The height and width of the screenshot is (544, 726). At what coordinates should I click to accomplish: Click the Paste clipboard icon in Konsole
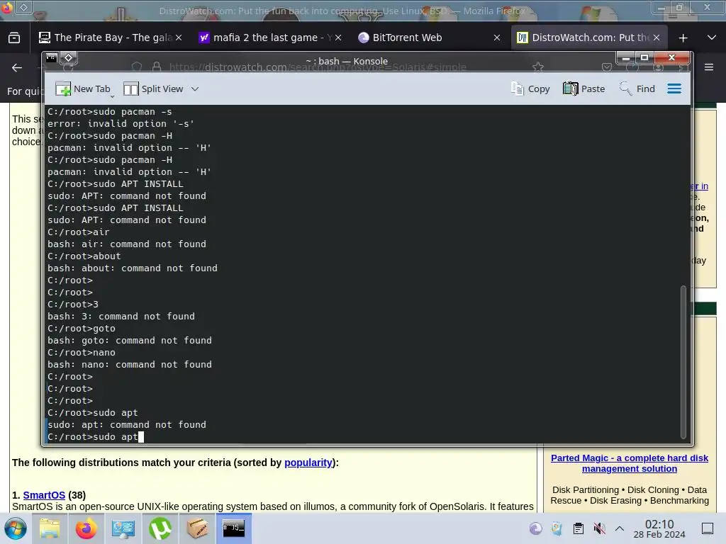point(570,89)
